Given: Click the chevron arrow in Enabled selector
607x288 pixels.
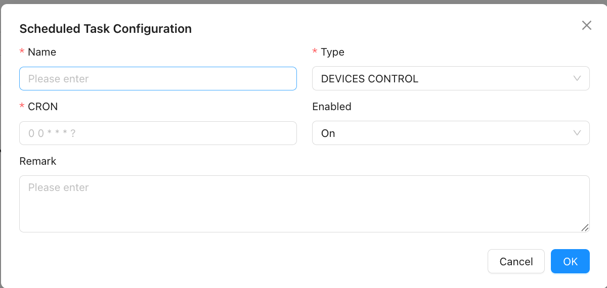Looking at the screenshot, I should (577, 133).
